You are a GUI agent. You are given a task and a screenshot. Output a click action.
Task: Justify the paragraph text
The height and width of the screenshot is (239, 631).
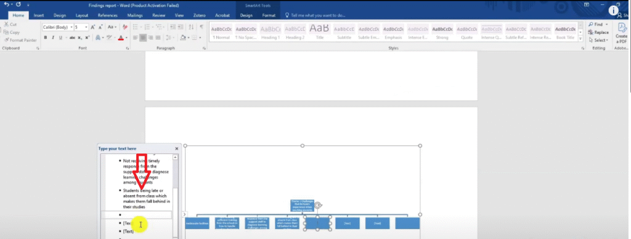(x=158, y=38)
